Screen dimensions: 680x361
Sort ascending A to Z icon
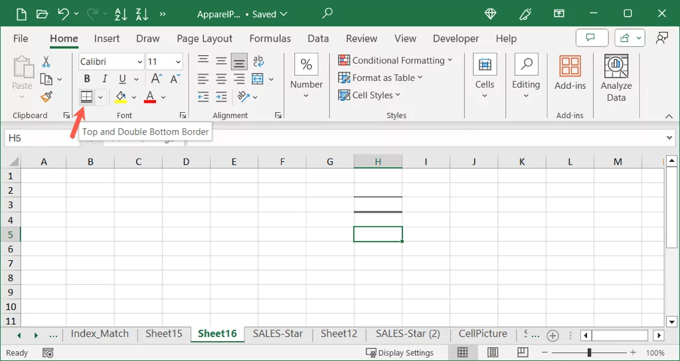(x=121, y=14)
